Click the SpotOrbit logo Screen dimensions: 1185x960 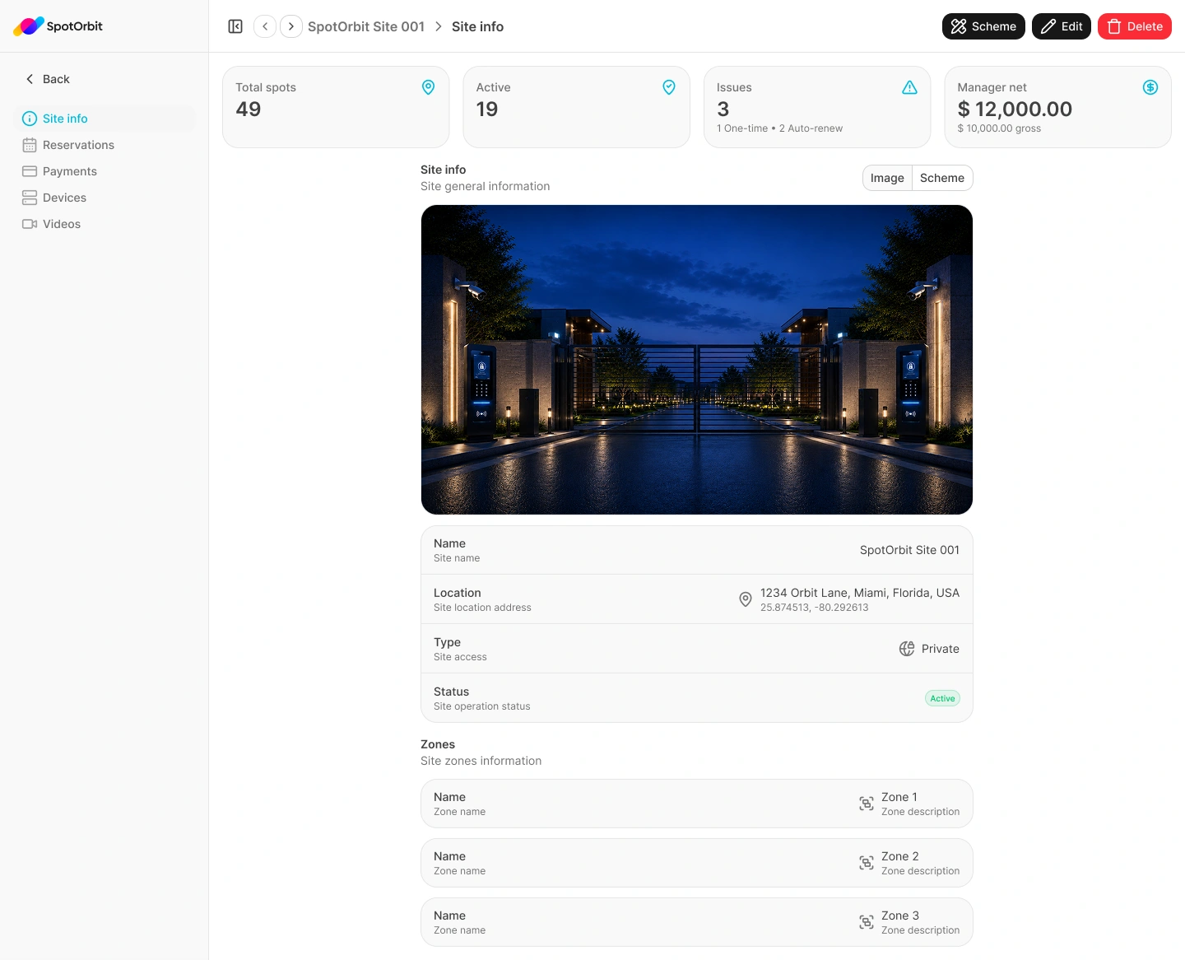[x=58, y=26]
